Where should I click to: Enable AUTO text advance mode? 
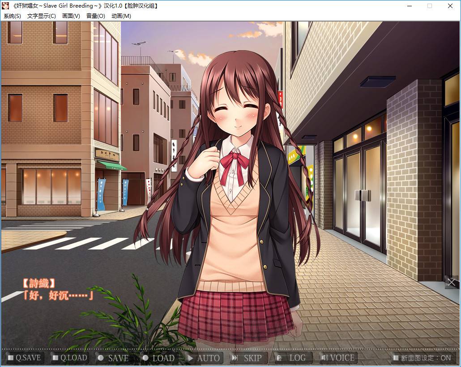[x=204, y=358]
